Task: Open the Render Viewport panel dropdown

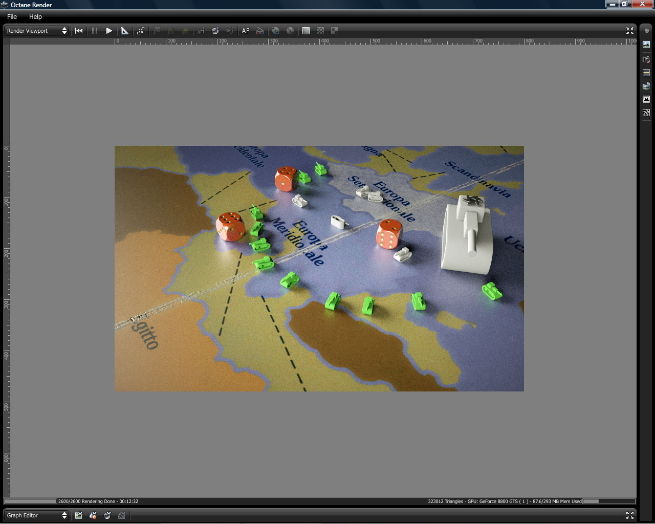Action: (36, 31)
